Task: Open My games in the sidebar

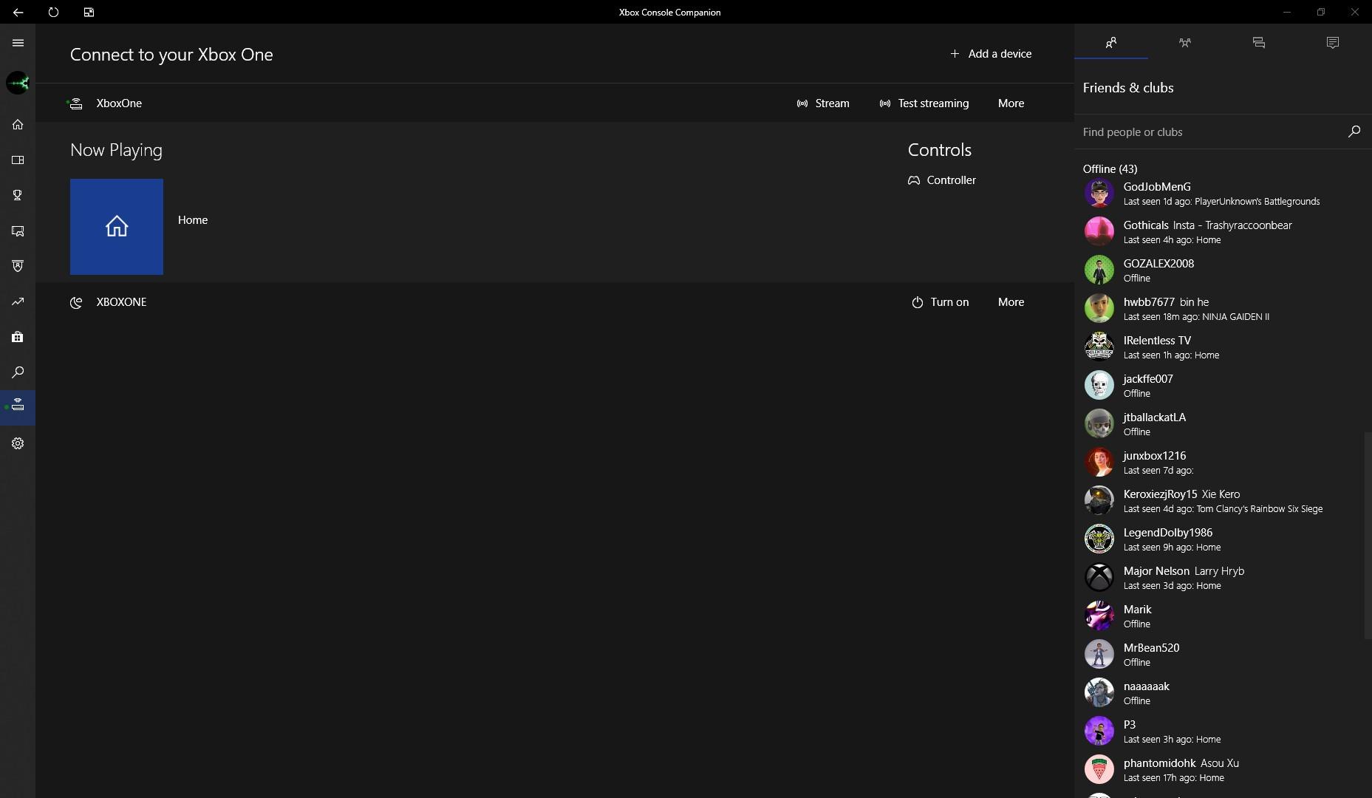Action: coord(18,160)
